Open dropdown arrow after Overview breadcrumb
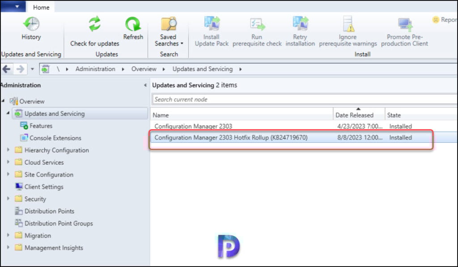The height and width of the screenshot is (267, 458). [164, 69]
